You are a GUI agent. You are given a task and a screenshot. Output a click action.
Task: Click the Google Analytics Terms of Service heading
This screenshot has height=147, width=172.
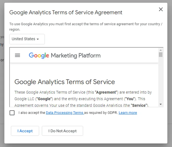[64, 82]
